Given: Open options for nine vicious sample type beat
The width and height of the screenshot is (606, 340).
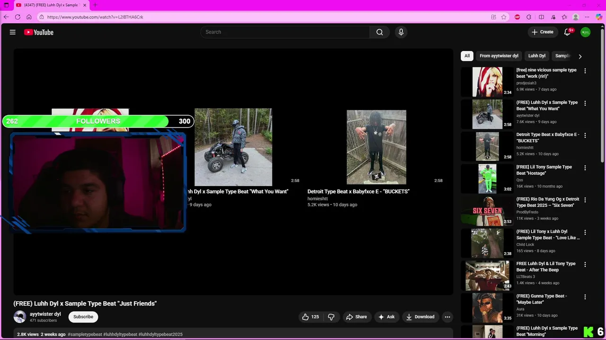Looking at the screenshot, I should point(585,71).
